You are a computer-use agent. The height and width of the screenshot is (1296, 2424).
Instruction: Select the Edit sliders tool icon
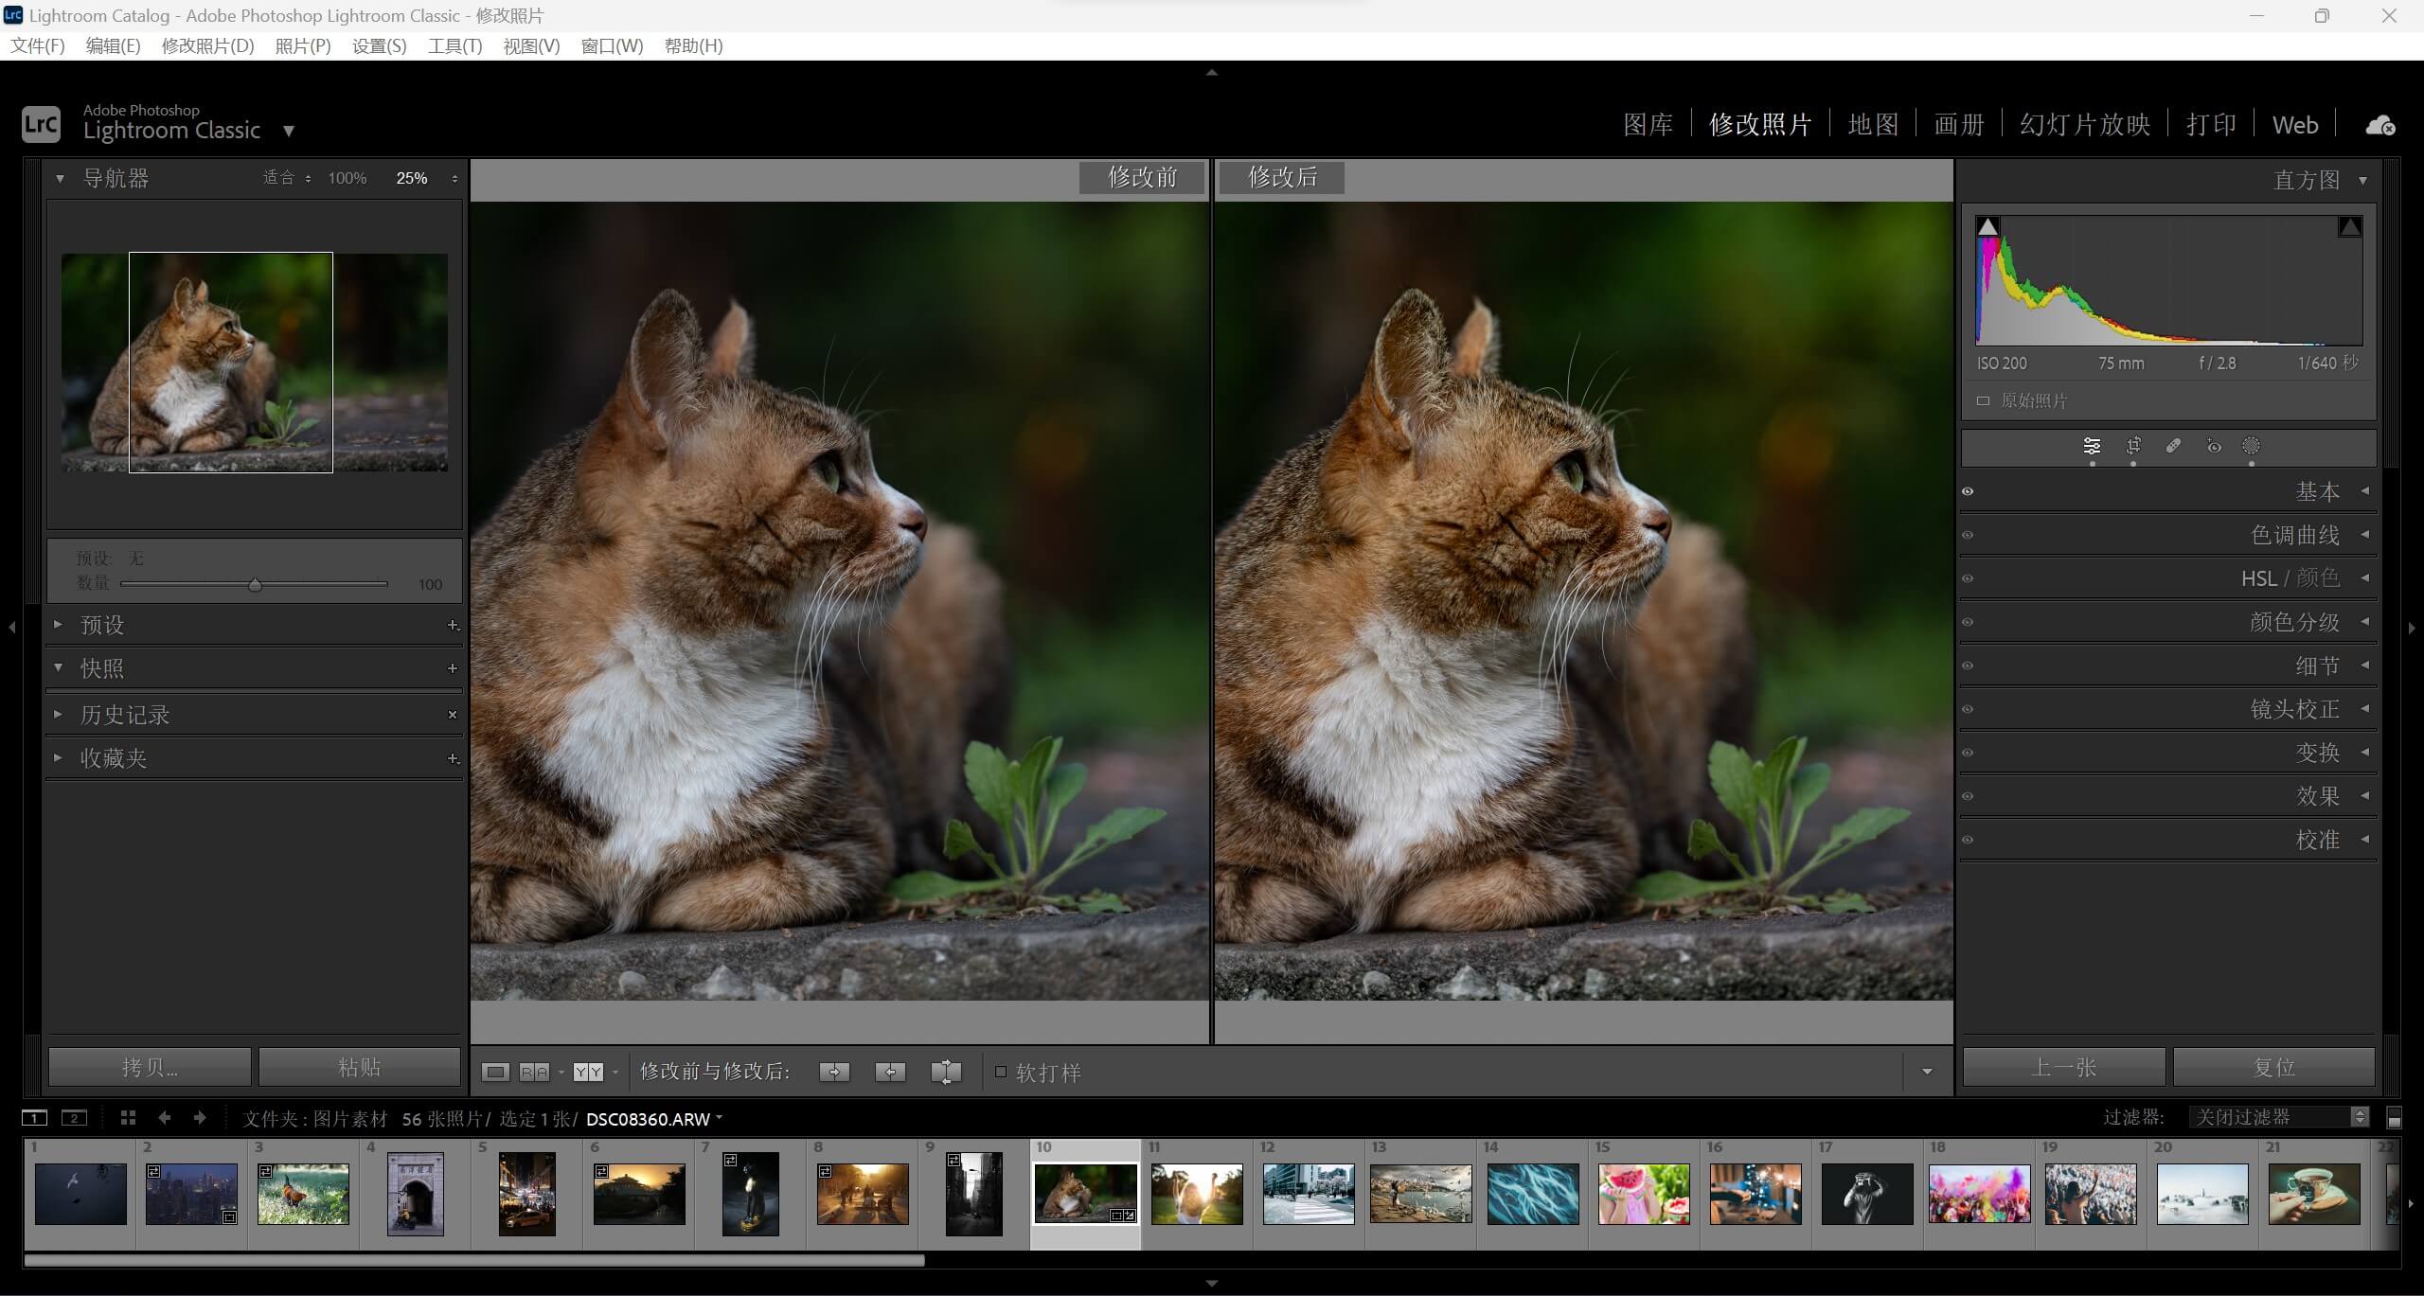click(2092, 446)
